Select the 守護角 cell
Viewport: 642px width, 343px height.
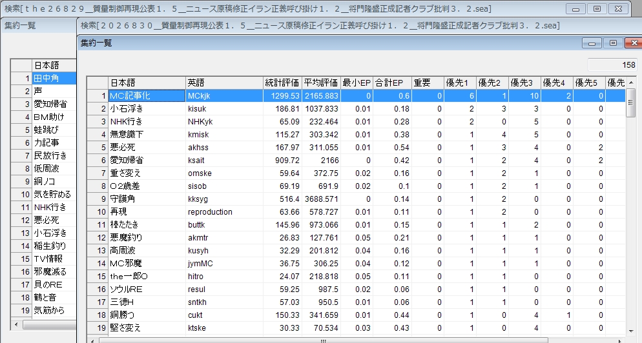pos(147,199)
